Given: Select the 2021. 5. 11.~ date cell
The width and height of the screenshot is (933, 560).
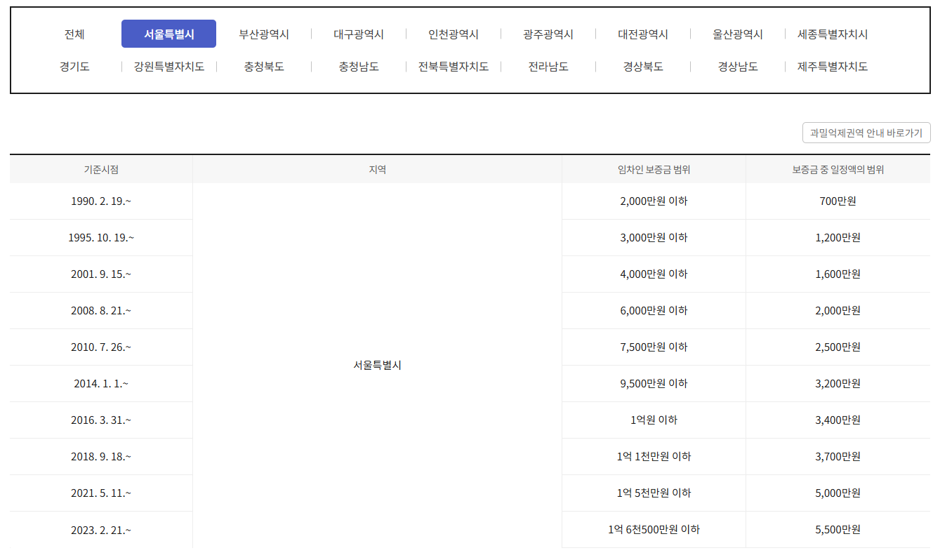Looking at the screenshot, I should [x=101, y=493].
